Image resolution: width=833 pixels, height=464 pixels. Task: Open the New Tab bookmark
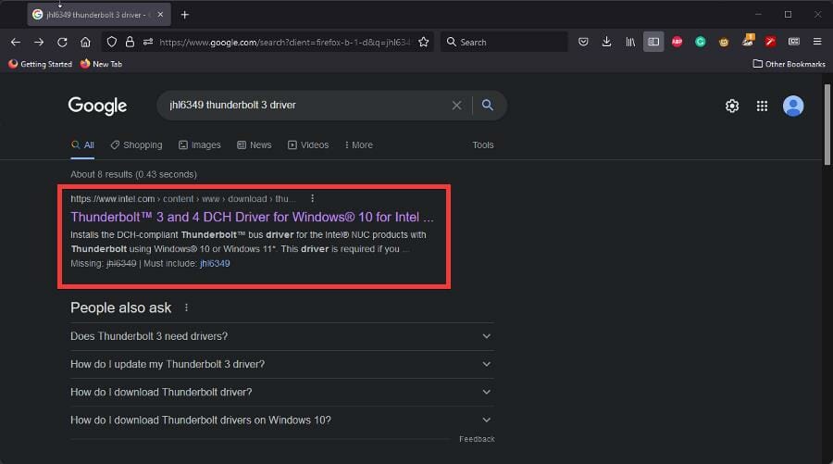tap(101, 64)
